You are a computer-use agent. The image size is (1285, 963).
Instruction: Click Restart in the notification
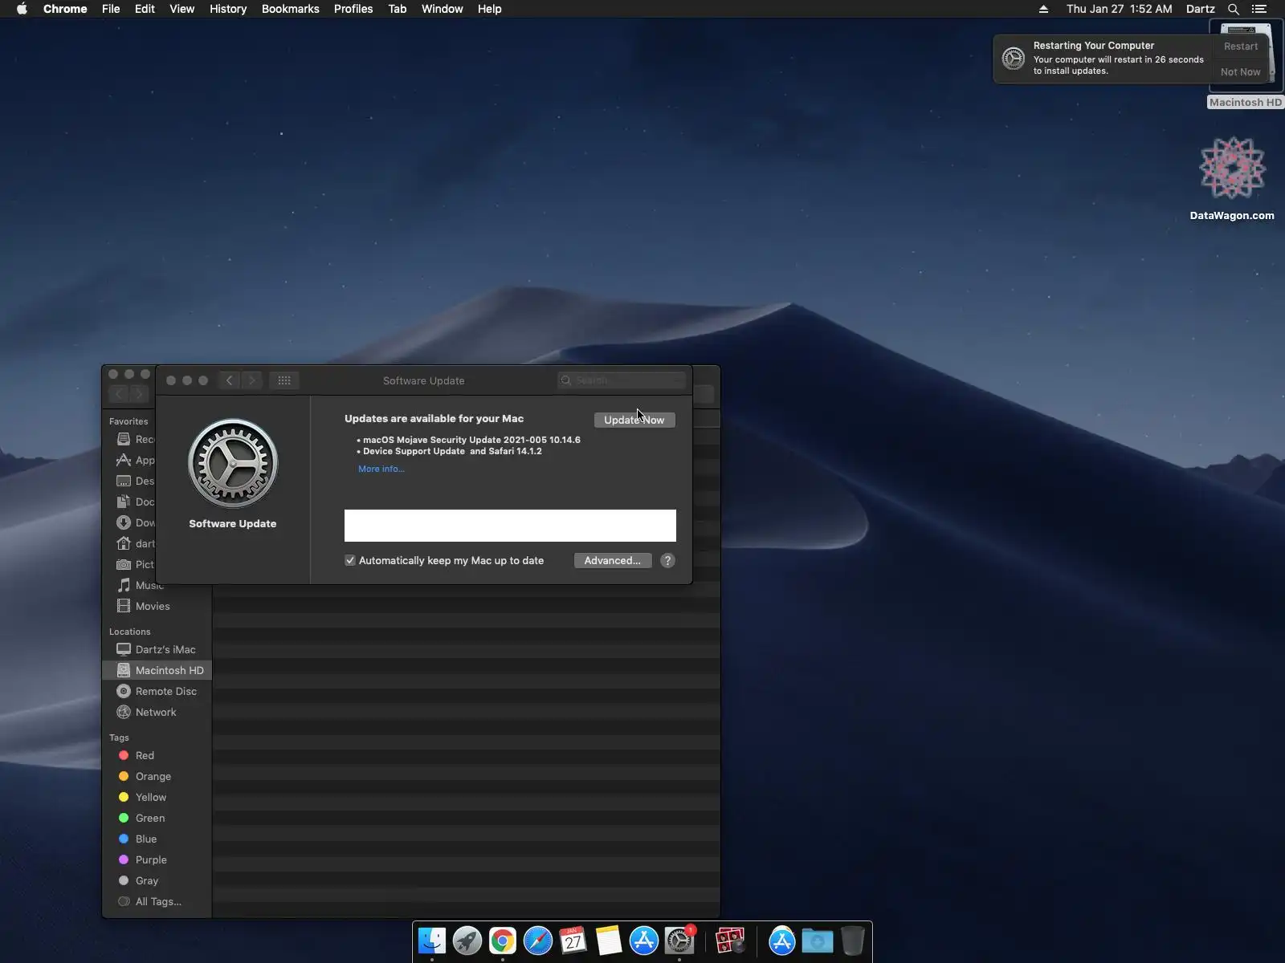click(1241, 47)
